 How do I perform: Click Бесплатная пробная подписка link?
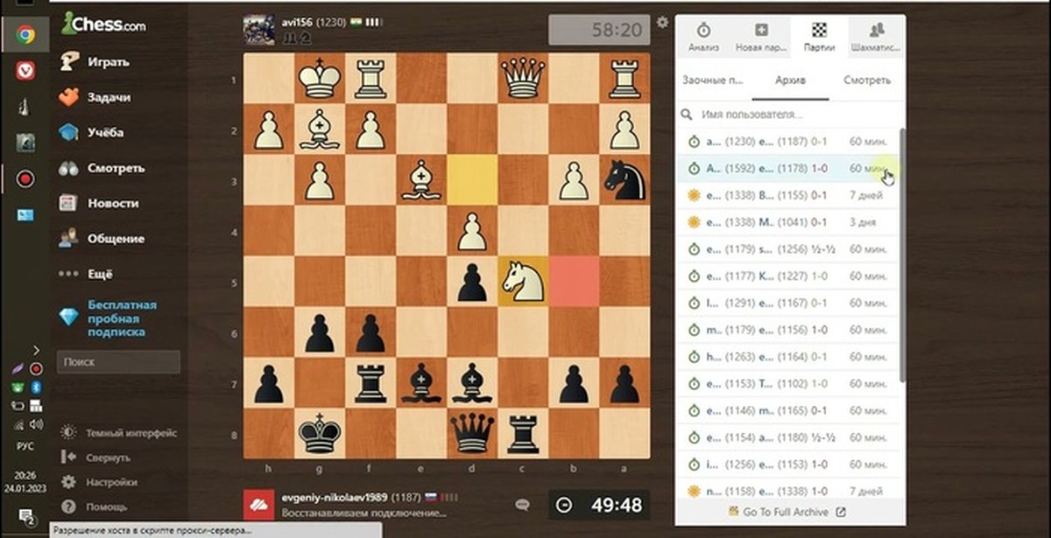122,318
